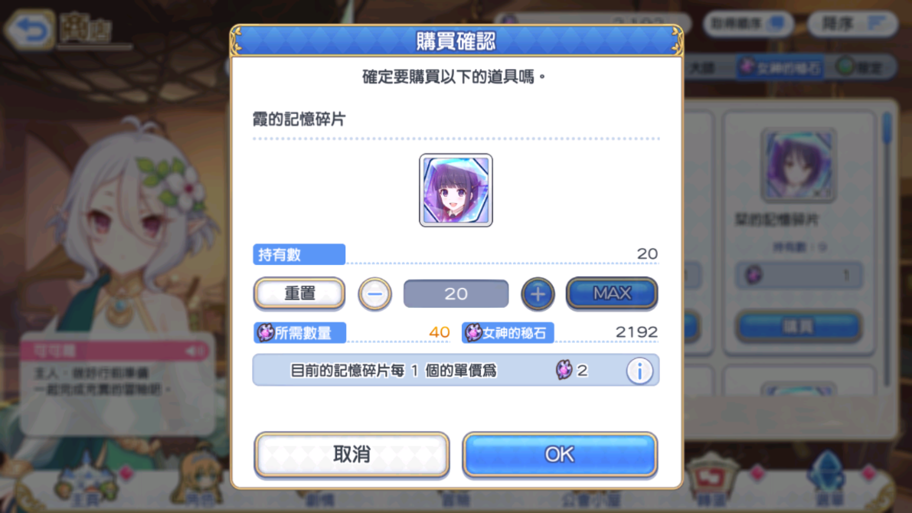Tap the blurred shop item character thumbnail

tap(799, 165)
